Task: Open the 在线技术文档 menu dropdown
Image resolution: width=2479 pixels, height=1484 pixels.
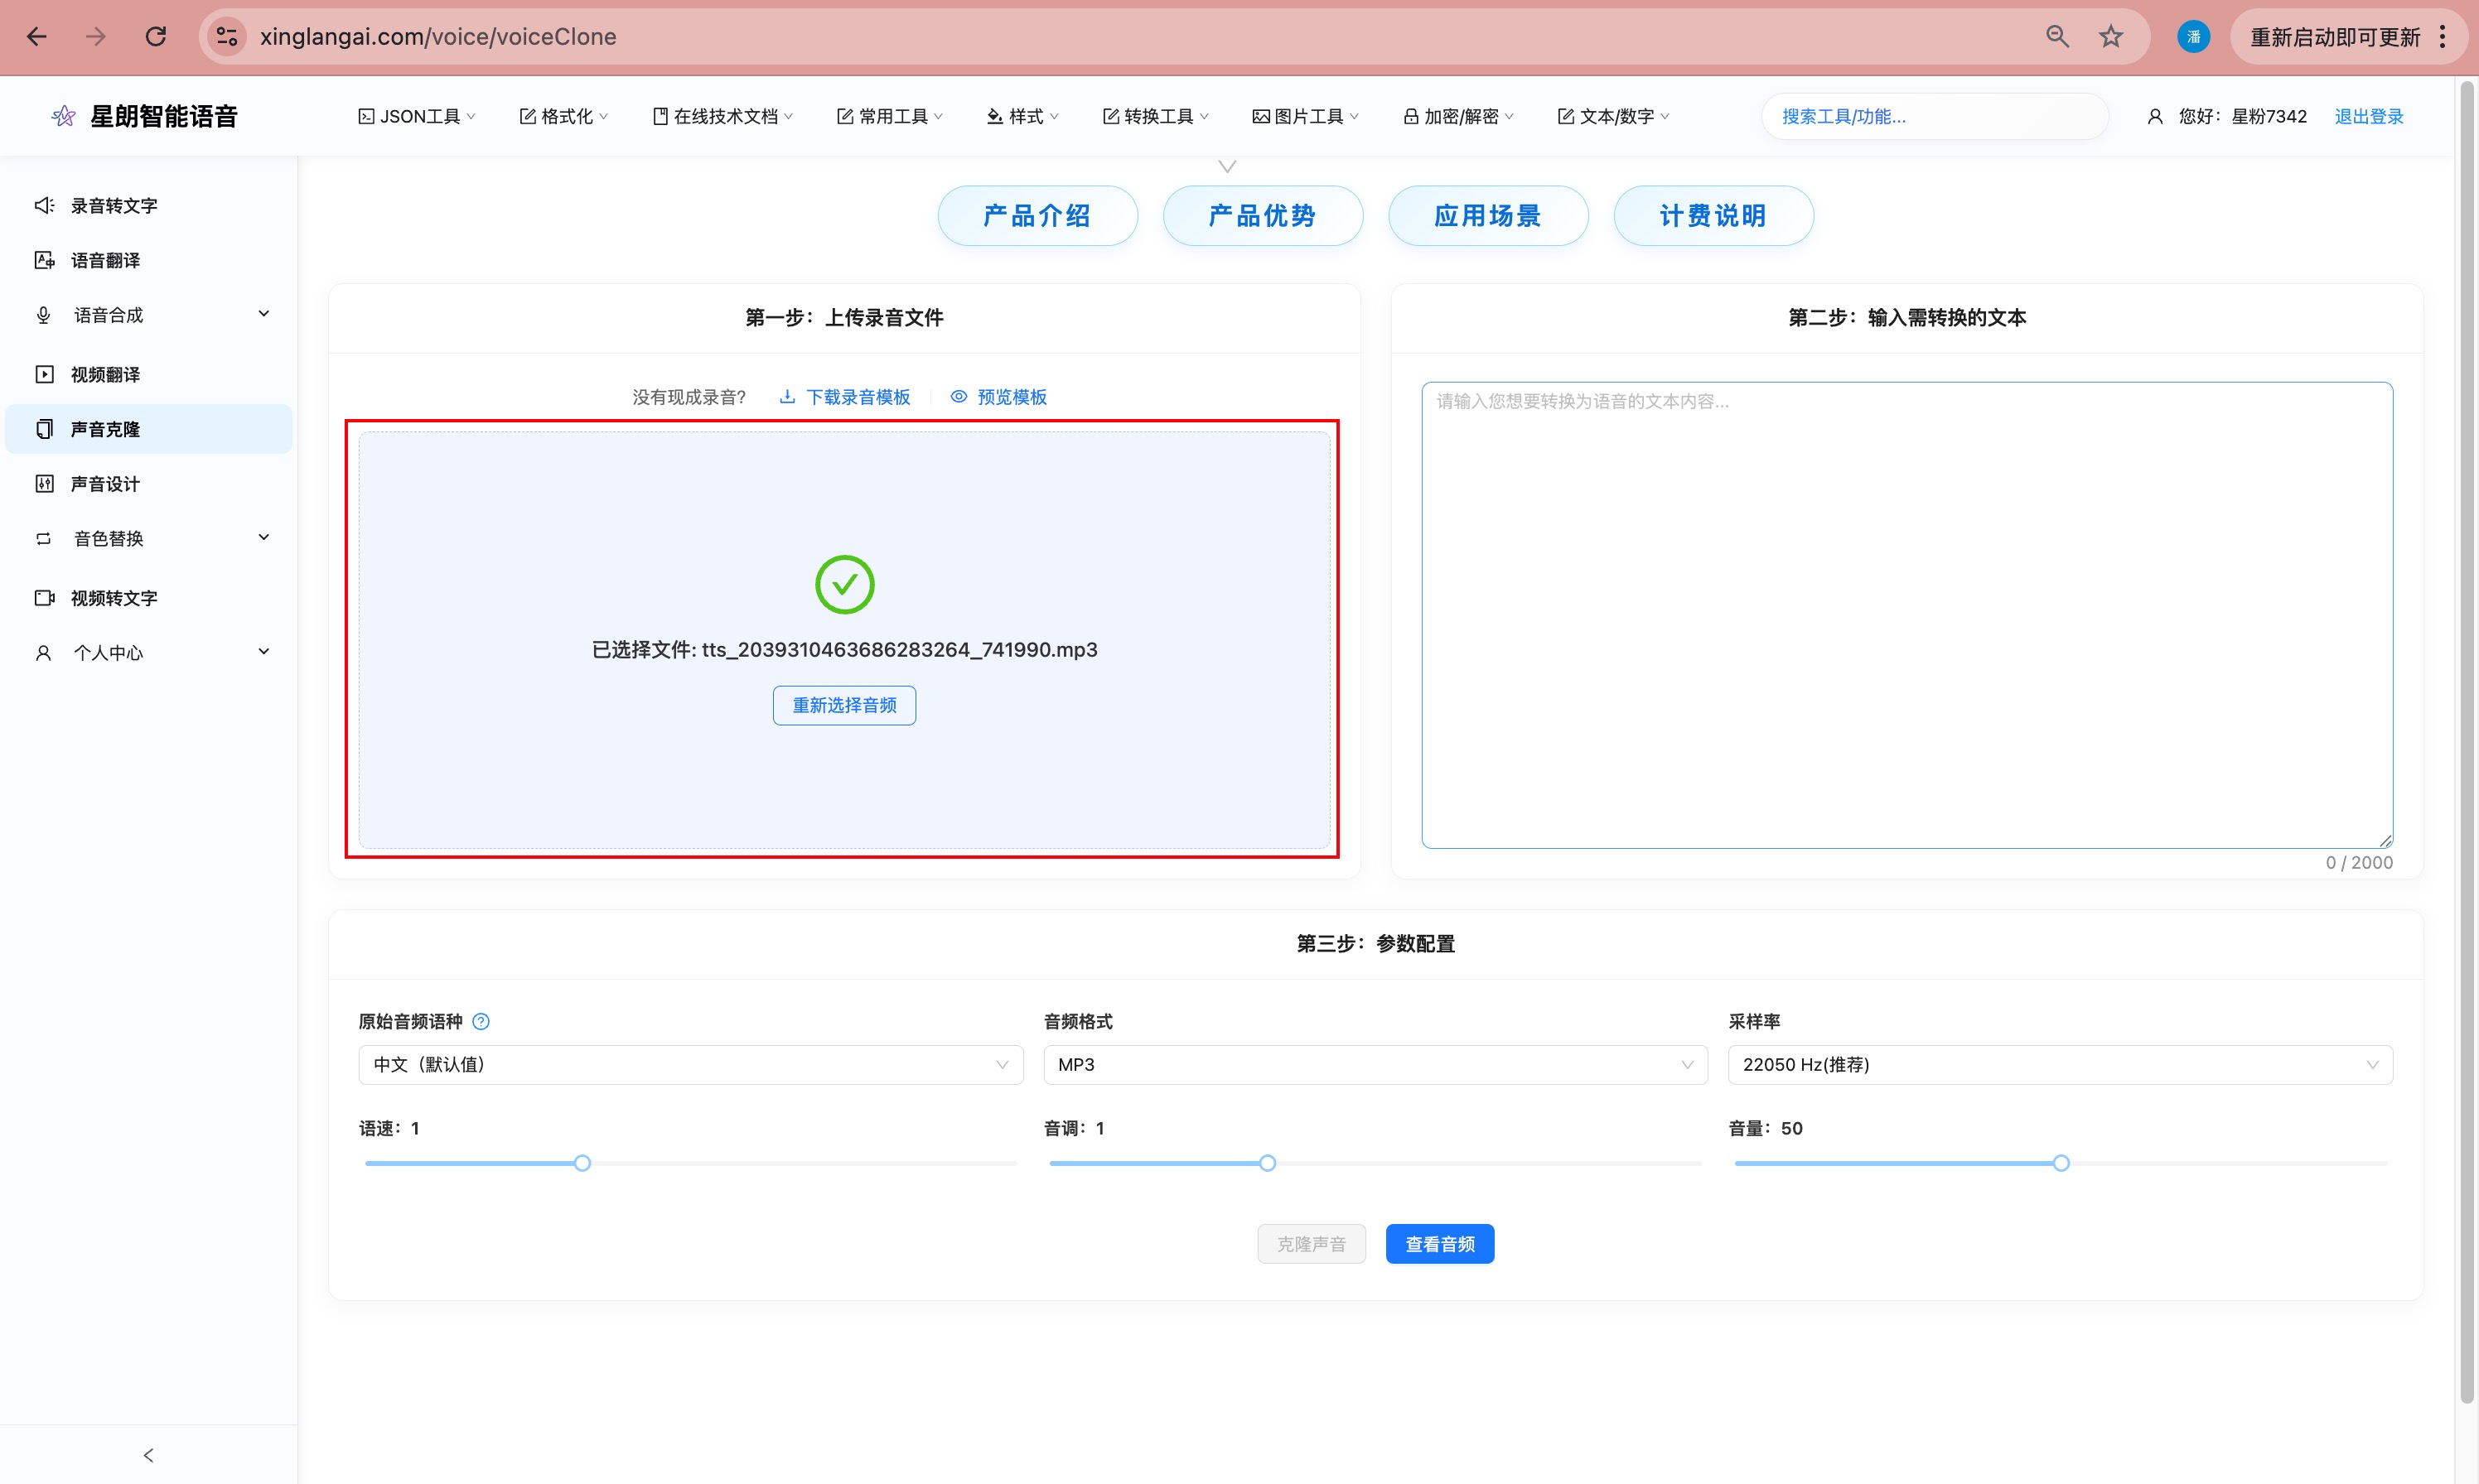Action: click(723, 117)
